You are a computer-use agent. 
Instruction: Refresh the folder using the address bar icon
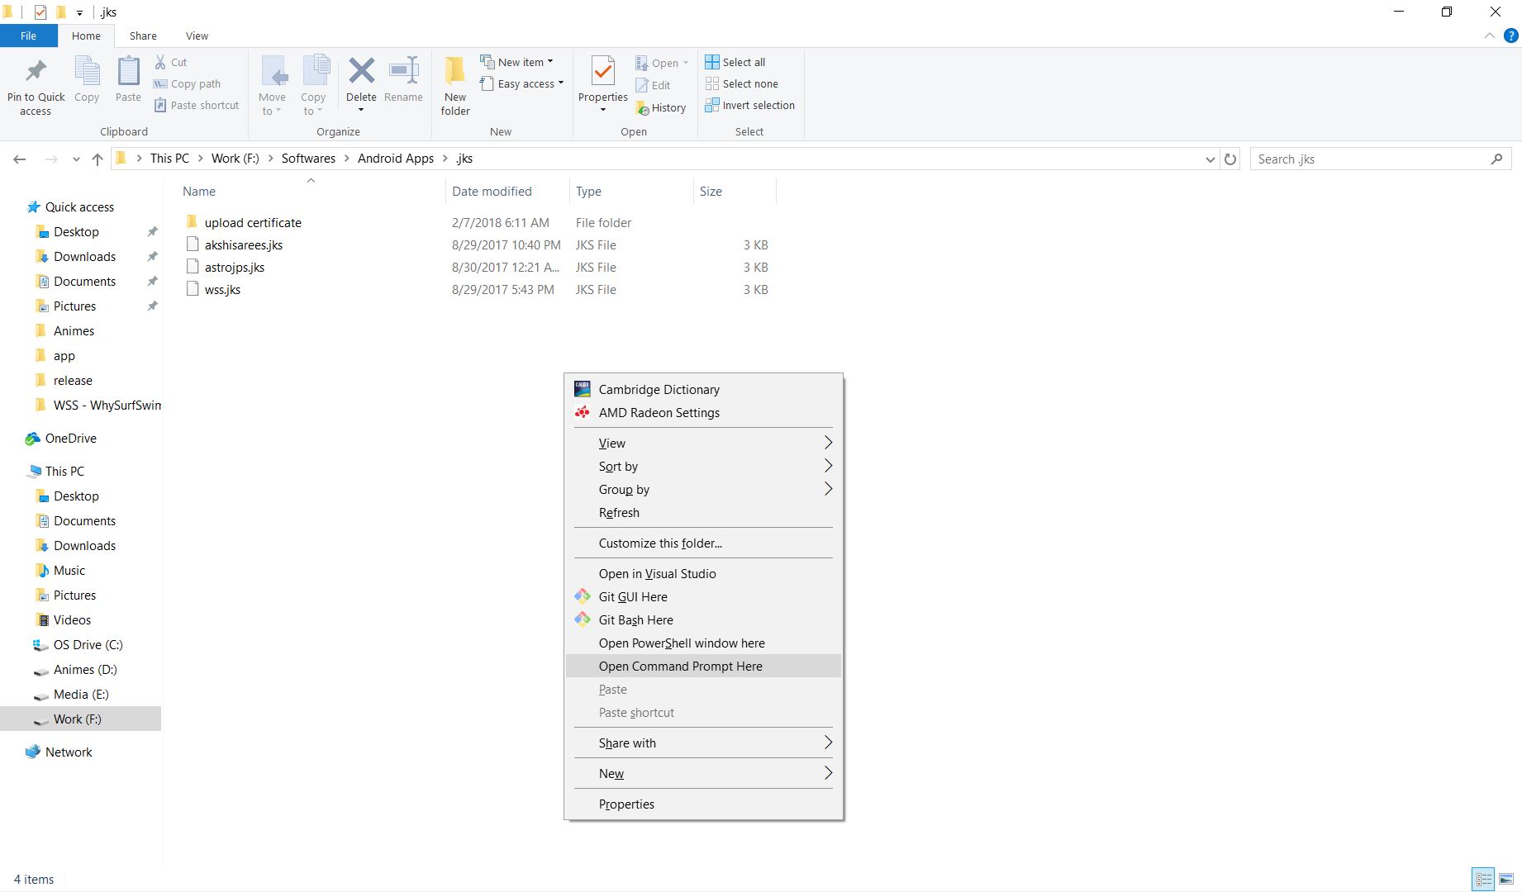click(x=1230, y=159)
